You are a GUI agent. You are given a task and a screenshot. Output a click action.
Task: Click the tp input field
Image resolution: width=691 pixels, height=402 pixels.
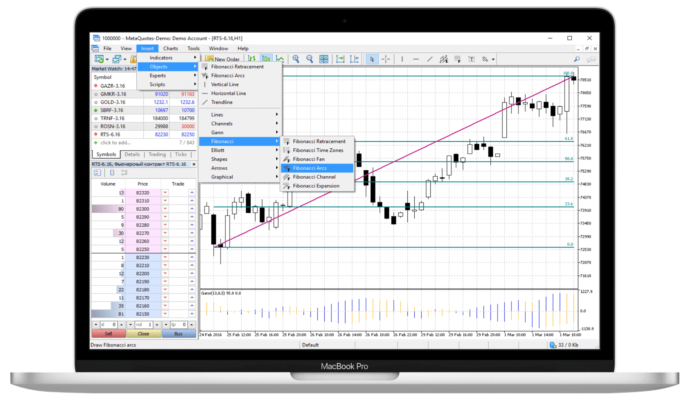179,325
